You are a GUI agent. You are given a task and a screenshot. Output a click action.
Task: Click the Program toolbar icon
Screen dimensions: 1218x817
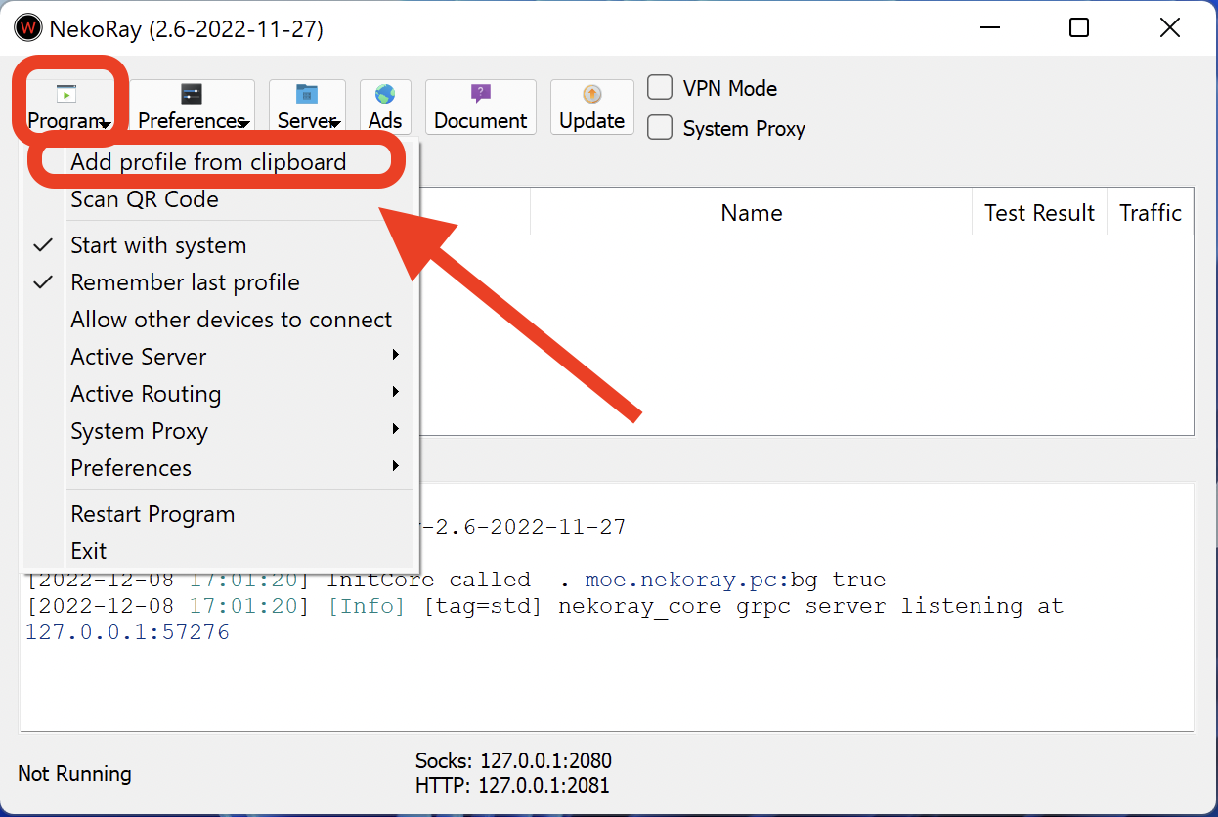click(65, 95)
